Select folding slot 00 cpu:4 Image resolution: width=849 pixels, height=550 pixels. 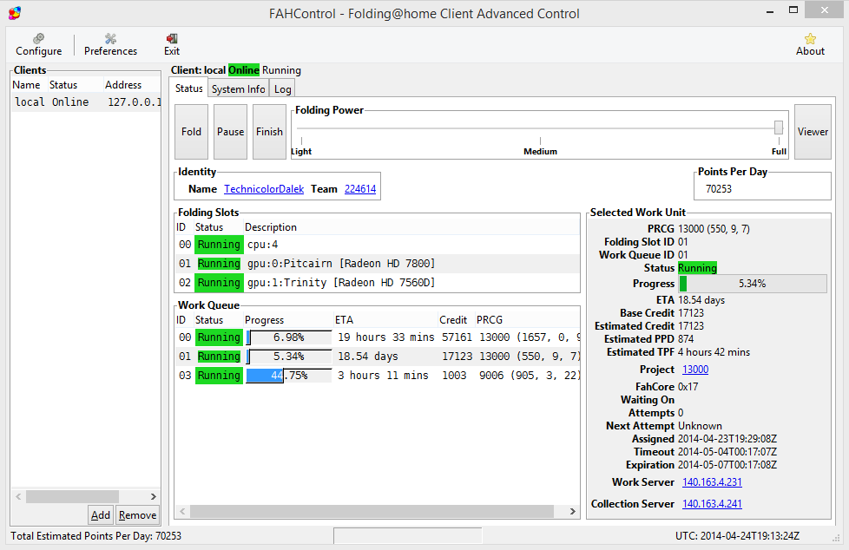tap(378, 245)
